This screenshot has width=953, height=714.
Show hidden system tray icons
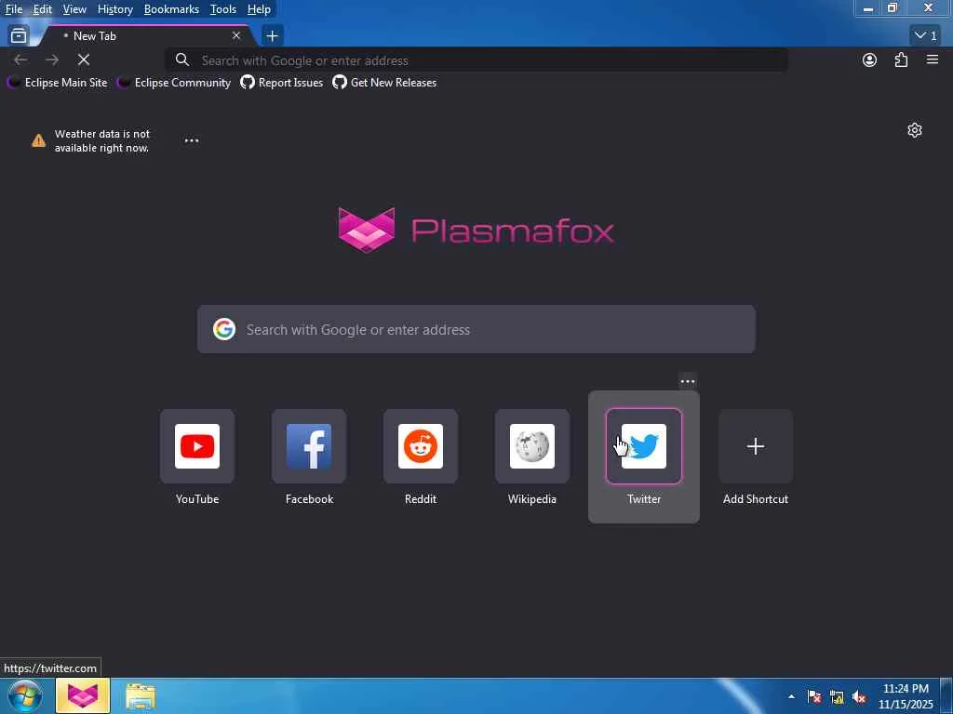click(x=791, y=696)
